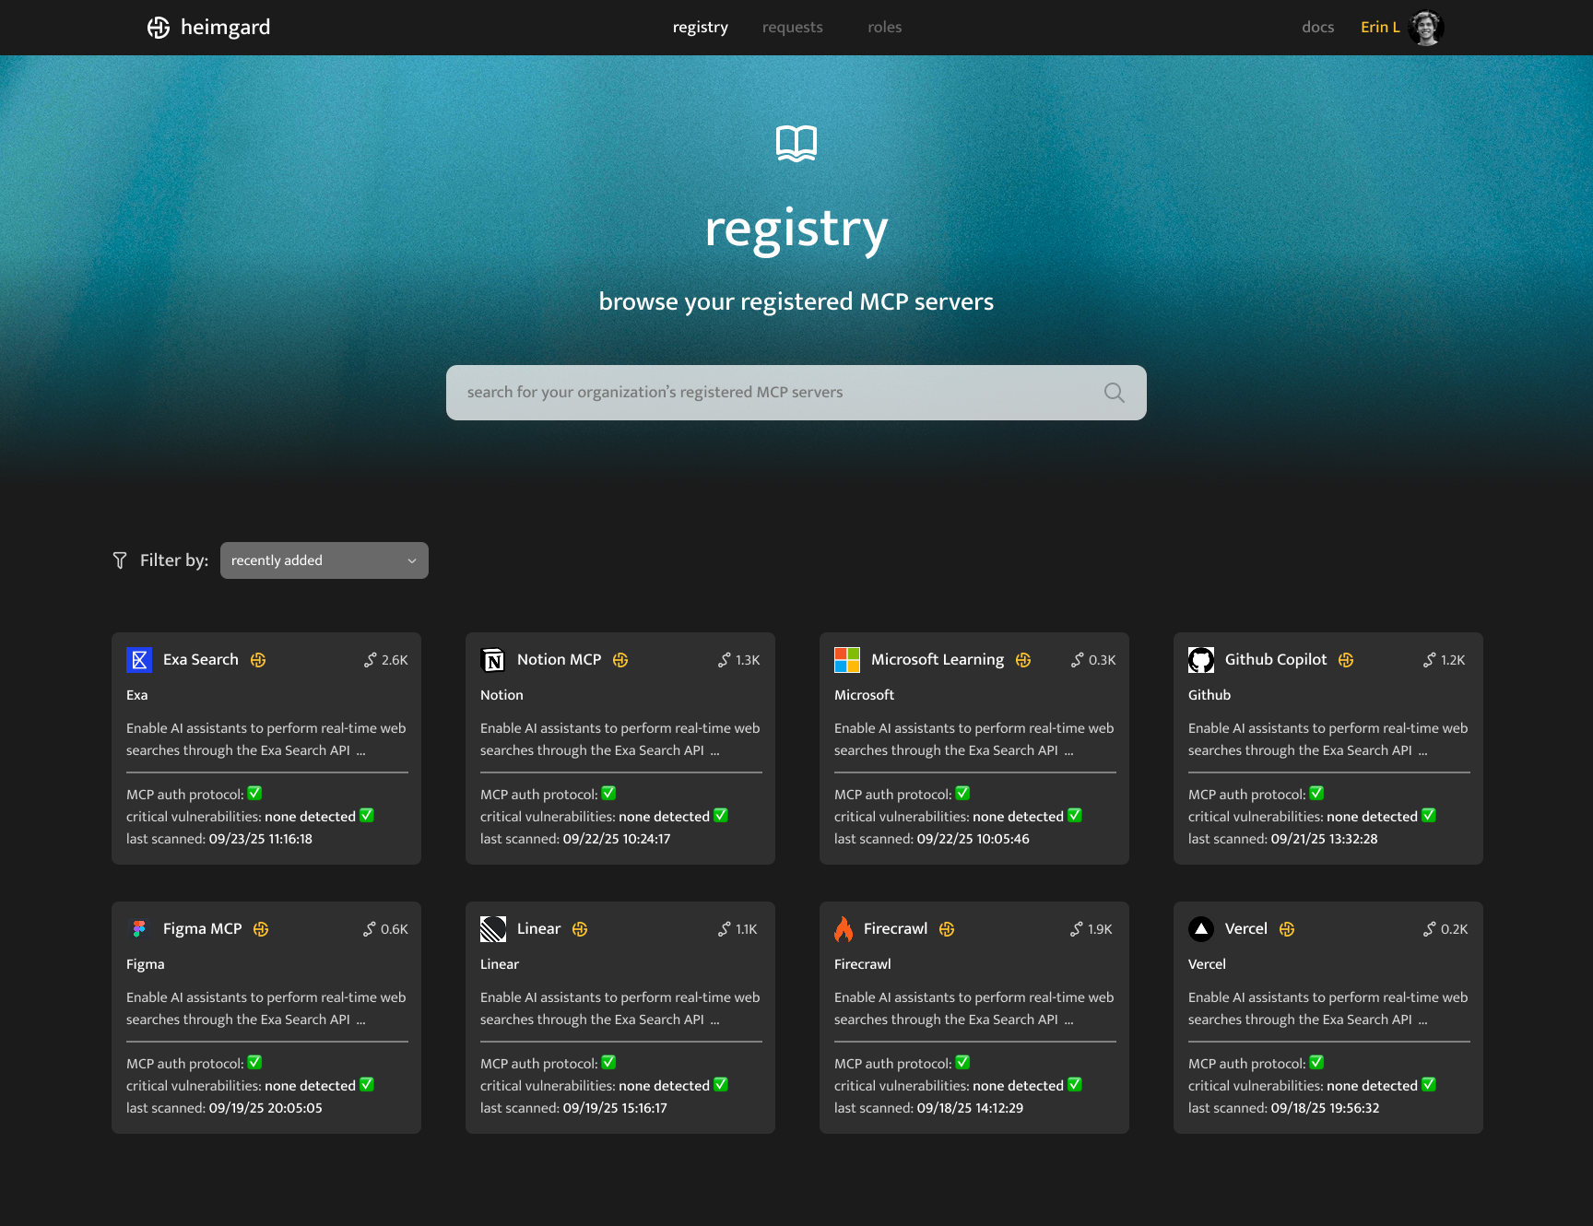1593x1226 pixels.
Task: Expand Vercel card description ellipsis
Action: (x=1422, y=1020)
